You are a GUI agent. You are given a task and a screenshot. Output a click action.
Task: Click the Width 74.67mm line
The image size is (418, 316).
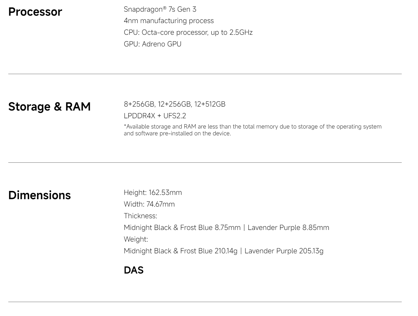(x=149, y=204)
